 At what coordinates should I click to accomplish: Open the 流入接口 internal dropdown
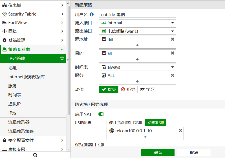tap(137, 23)
